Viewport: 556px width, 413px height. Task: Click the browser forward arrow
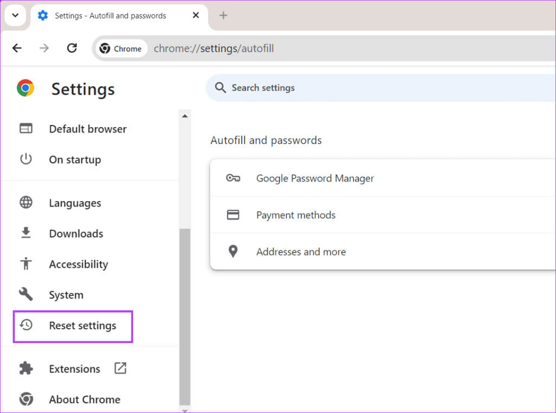(45, 48)
